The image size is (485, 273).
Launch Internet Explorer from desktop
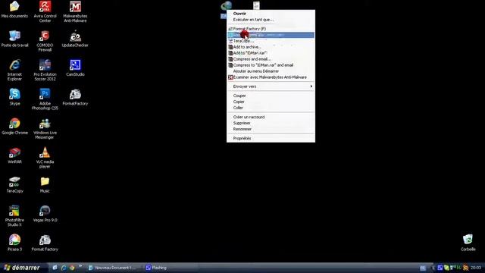[x=14, y=70]
